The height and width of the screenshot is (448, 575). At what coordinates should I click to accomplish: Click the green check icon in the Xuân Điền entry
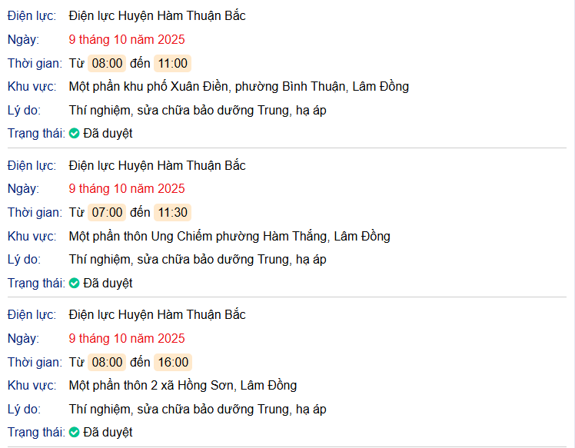75,134
